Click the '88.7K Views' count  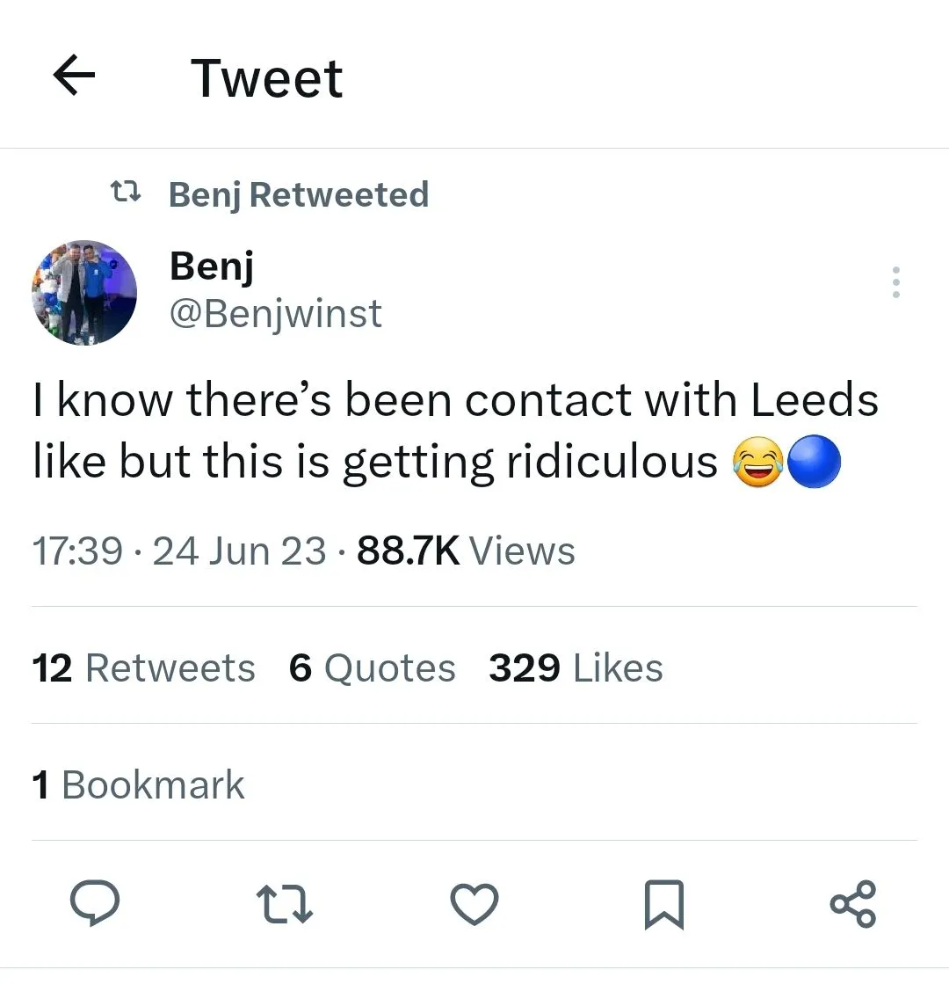466,551
